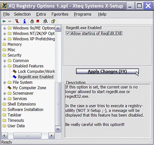Screen dimensions: 154x145
Task: Expand Windows 9x/ME Options node
Action: (x=4, y=28)
